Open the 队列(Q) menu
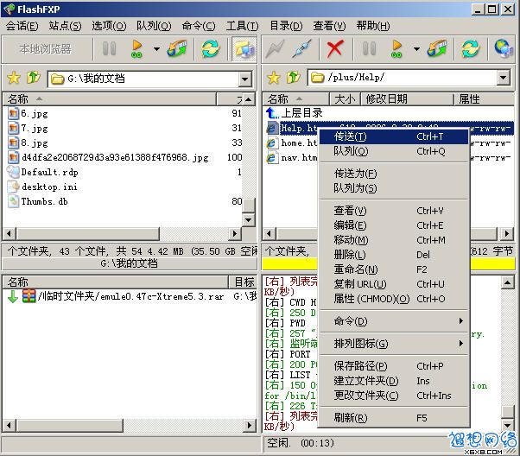The width and height of the screenshot is (520, 456). [154, 26]
